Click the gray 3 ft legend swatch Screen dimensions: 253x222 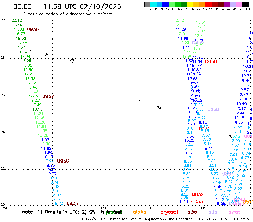(x=147, y=4)
